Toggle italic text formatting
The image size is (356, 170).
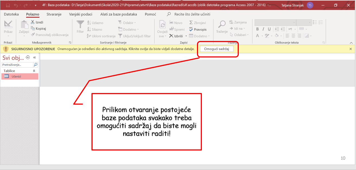pyautogui.click(x=263, y=29)
